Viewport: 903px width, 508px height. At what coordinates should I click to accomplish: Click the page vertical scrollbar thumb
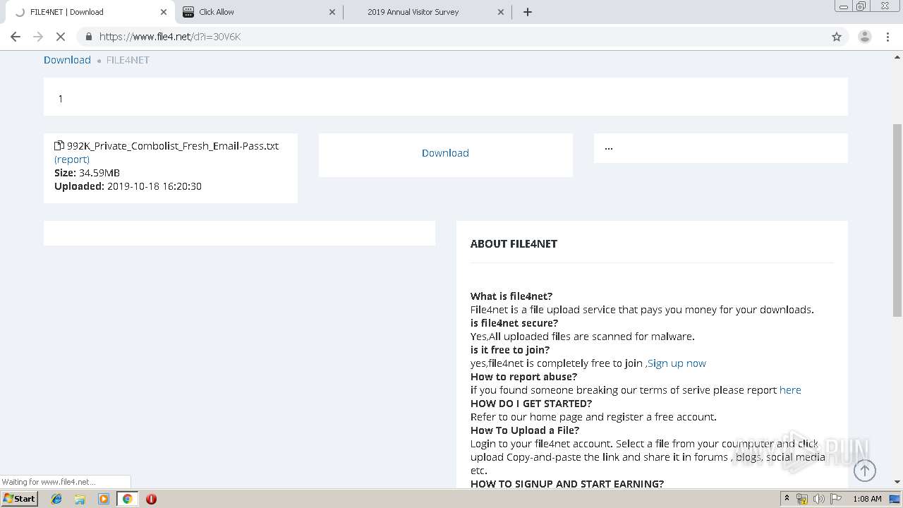pos(897,219)
